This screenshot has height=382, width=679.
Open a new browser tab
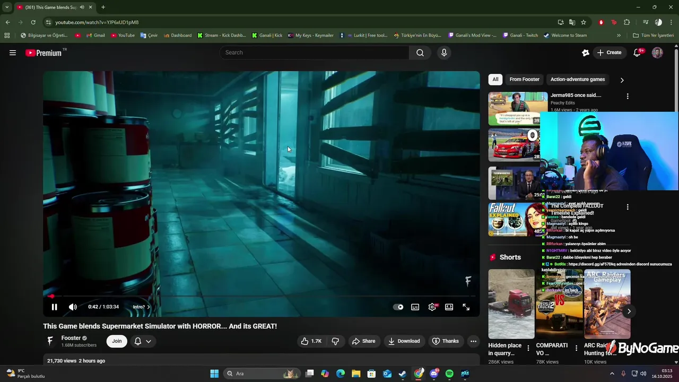[x=103, y=7]
